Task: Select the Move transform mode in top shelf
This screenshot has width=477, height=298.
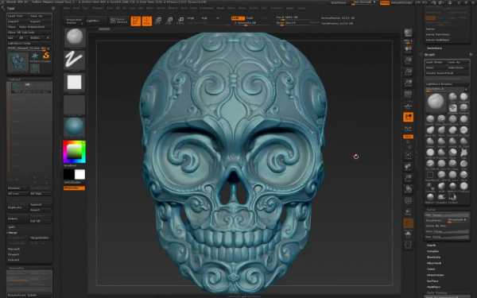Action: click(158, 21)
